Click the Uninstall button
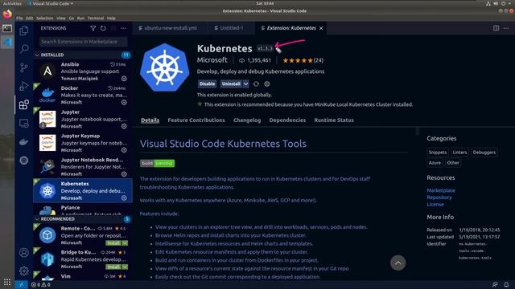The image size is (515, 289). pyautogui.click(x=231, y=84)
